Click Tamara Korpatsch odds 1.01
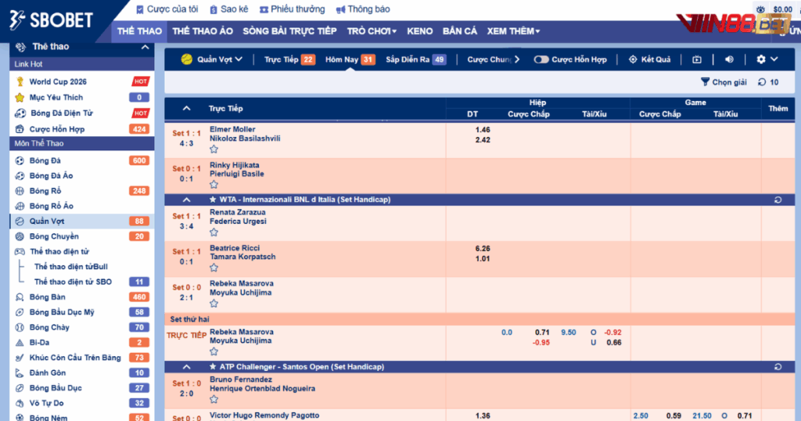Image resolution: width=801 pixels, height=421 pixels. pos(483,258)
